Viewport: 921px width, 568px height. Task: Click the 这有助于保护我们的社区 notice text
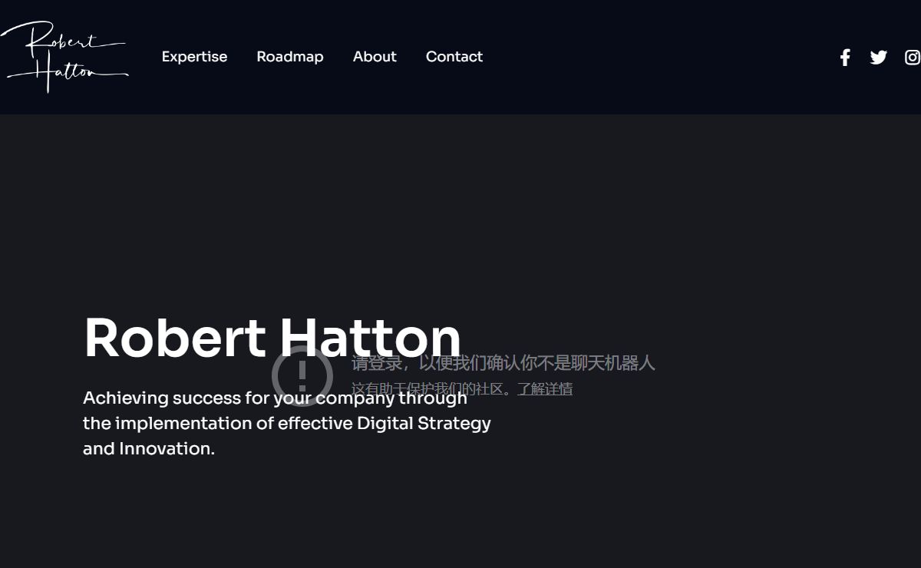[x=431, y=389]
